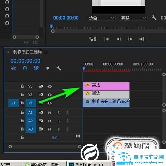166x166 pixels.
Task: Mute audio track A3
Action: [x=49, y=129]
